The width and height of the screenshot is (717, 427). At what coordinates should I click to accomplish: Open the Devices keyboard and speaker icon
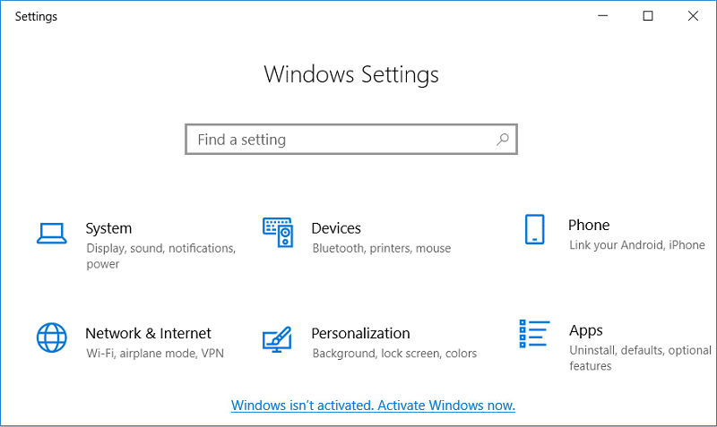pos(278,233)
